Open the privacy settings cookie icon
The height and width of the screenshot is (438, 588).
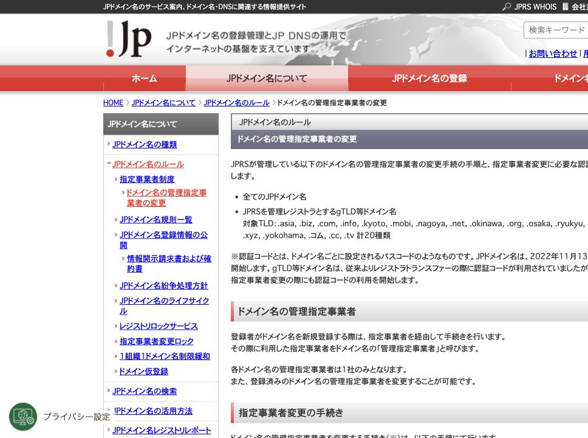[23, 417]
